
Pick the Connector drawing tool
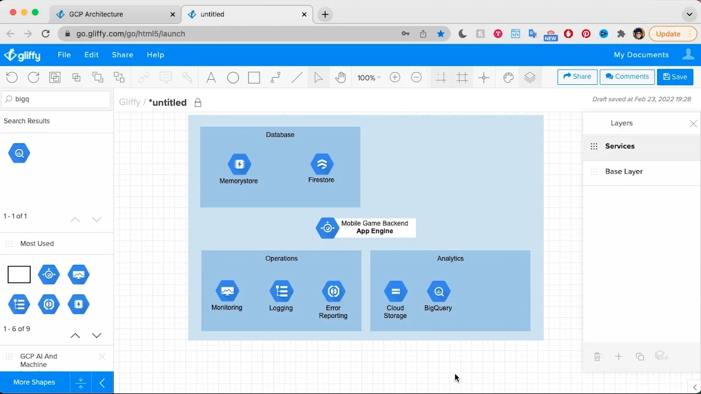pos(275,78)
